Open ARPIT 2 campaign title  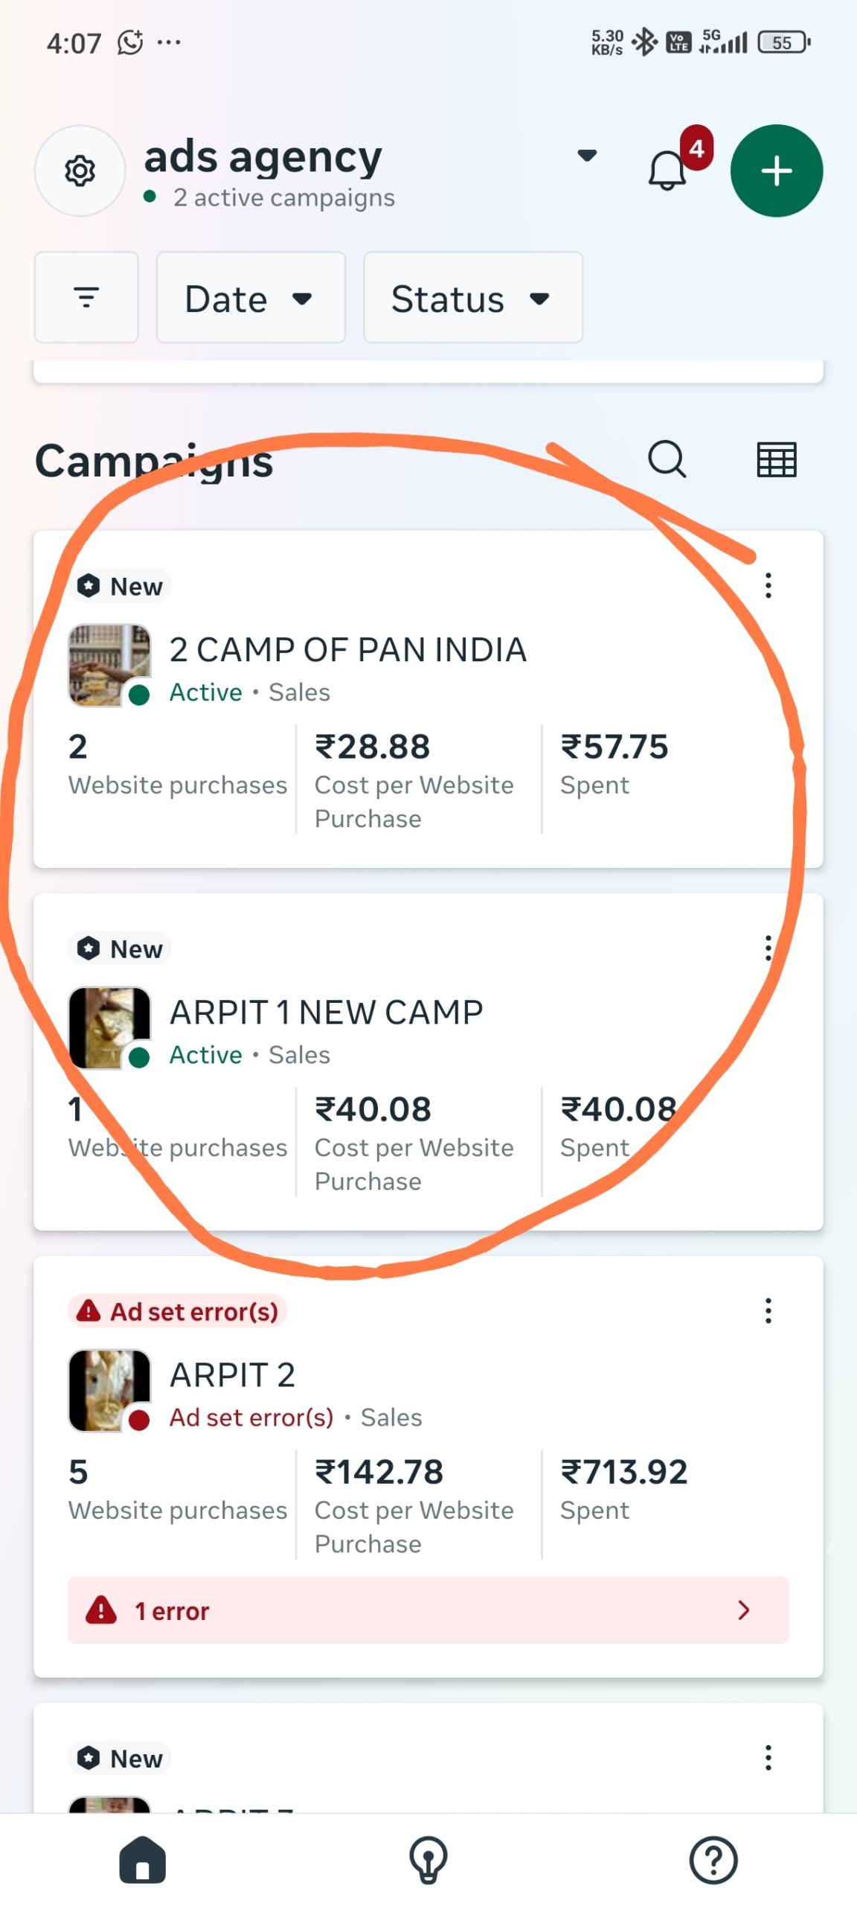coord(232,1375)
